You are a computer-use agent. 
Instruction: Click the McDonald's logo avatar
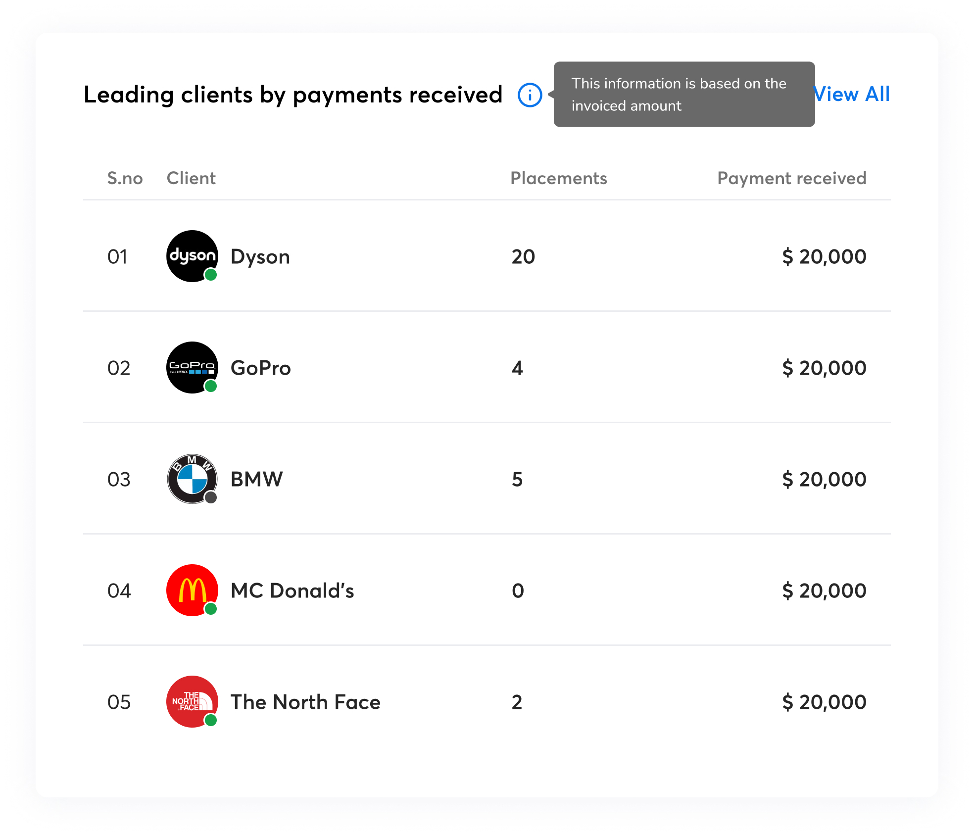[192, 590]
